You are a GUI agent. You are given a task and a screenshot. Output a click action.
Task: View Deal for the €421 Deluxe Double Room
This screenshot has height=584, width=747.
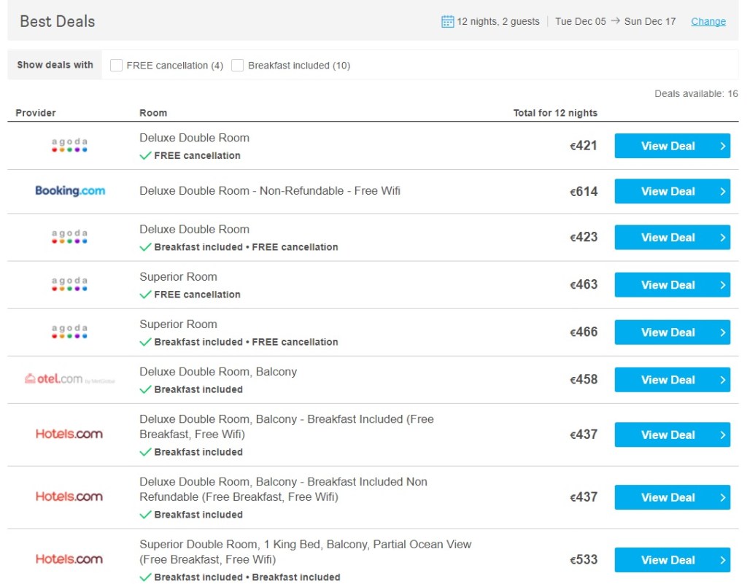click(672, 146)
